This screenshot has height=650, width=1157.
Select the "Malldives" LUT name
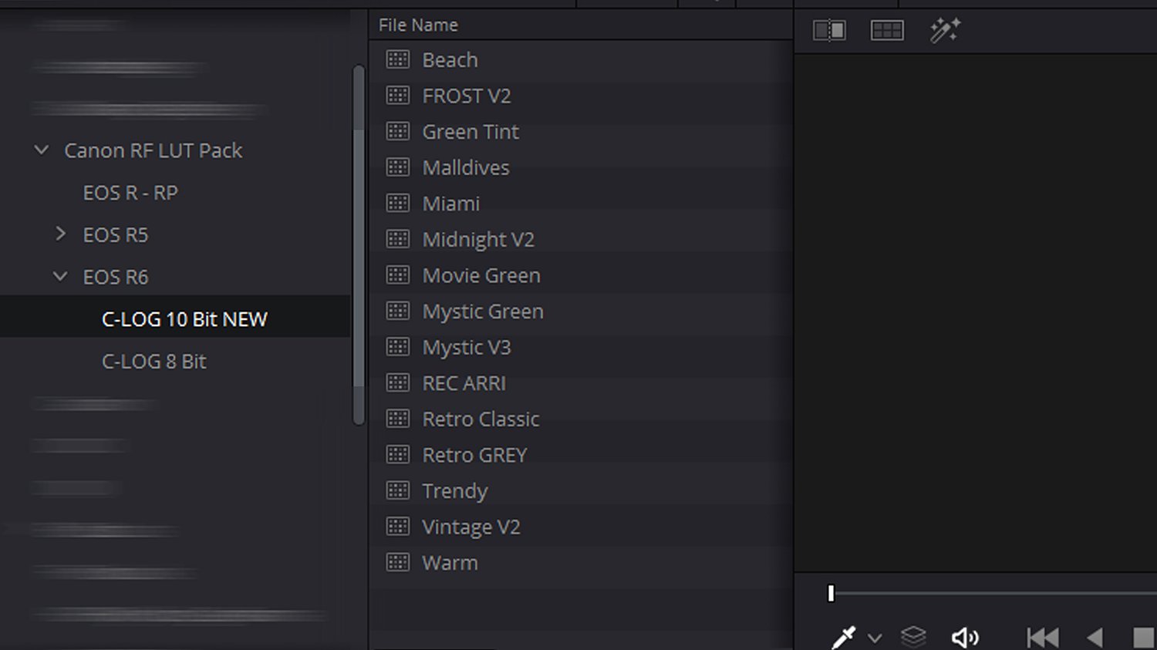[x=466, y=167]
